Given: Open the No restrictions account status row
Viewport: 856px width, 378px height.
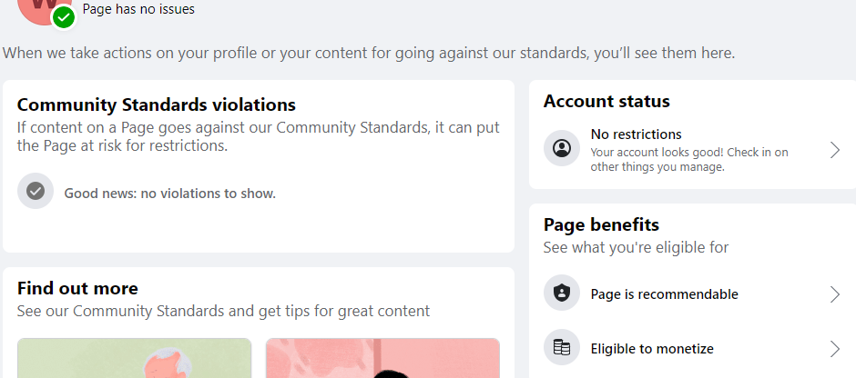Looking at the screenshot, I should tap(692, 150).
